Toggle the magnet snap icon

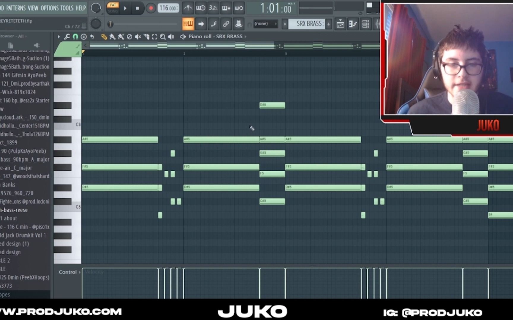coord(75,36)
